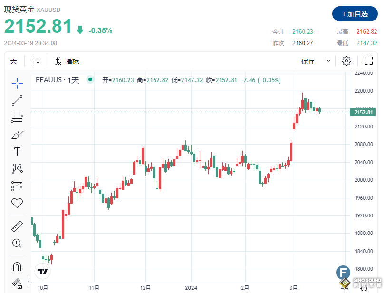Expand the arrow next to 保存
This screenshot has width=386, height=293.
click(x=328, y=61)
